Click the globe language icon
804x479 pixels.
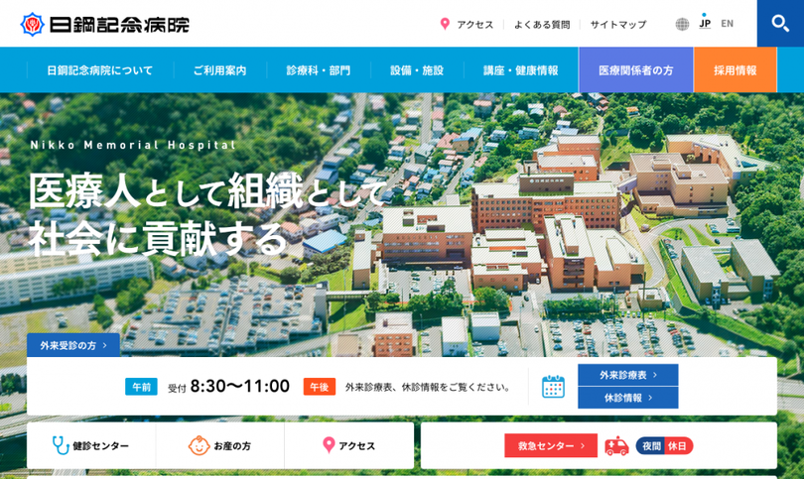coord(682,24)
